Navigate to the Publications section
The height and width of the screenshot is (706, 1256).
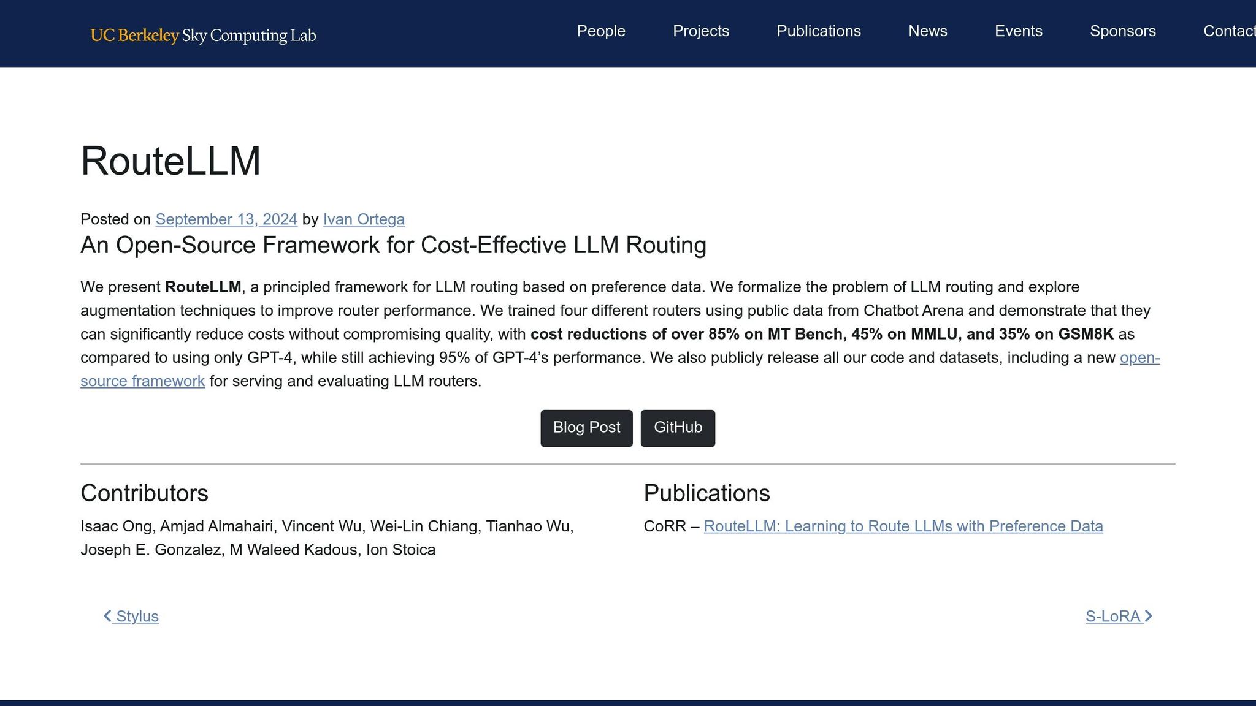click(819, 31)
